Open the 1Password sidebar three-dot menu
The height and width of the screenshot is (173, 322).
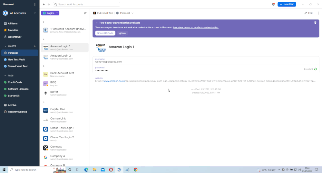[x=35, y=5]
